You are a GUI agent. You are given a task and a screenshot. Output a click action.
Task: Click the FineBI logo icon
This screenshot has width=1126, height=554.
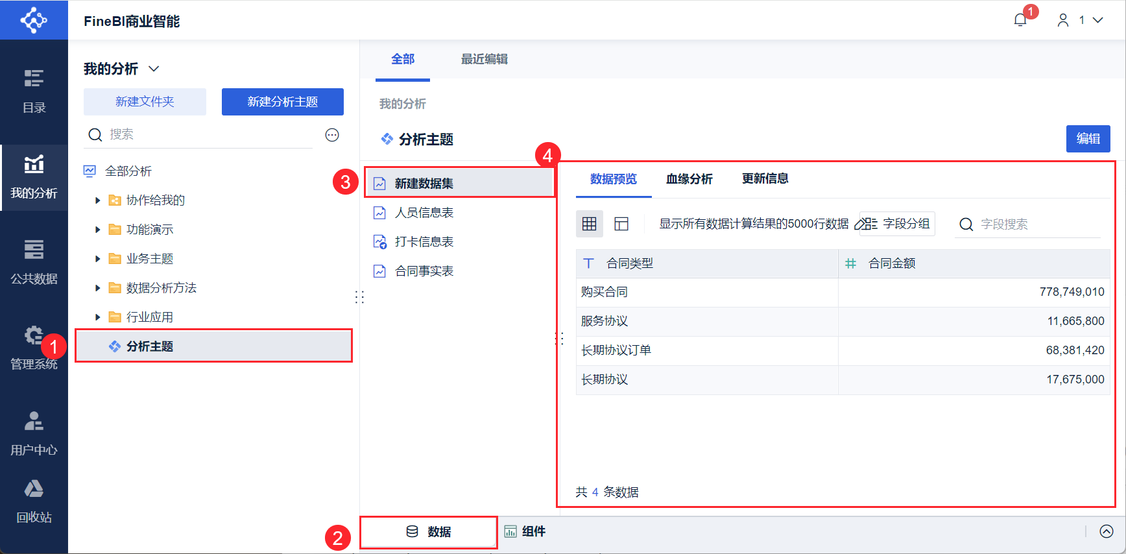tap(34, 20)
